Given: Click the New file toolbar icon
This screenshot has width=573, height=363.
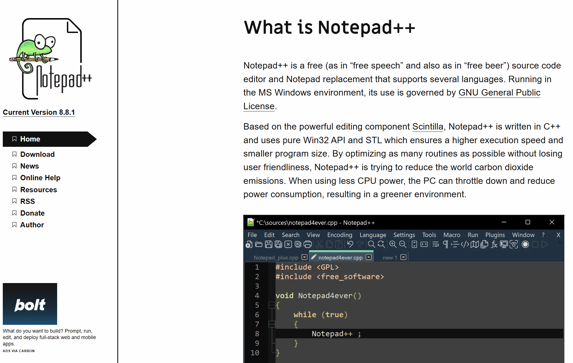Looking at the screenshot, I should pyautogui.click(x=249, y=244).
